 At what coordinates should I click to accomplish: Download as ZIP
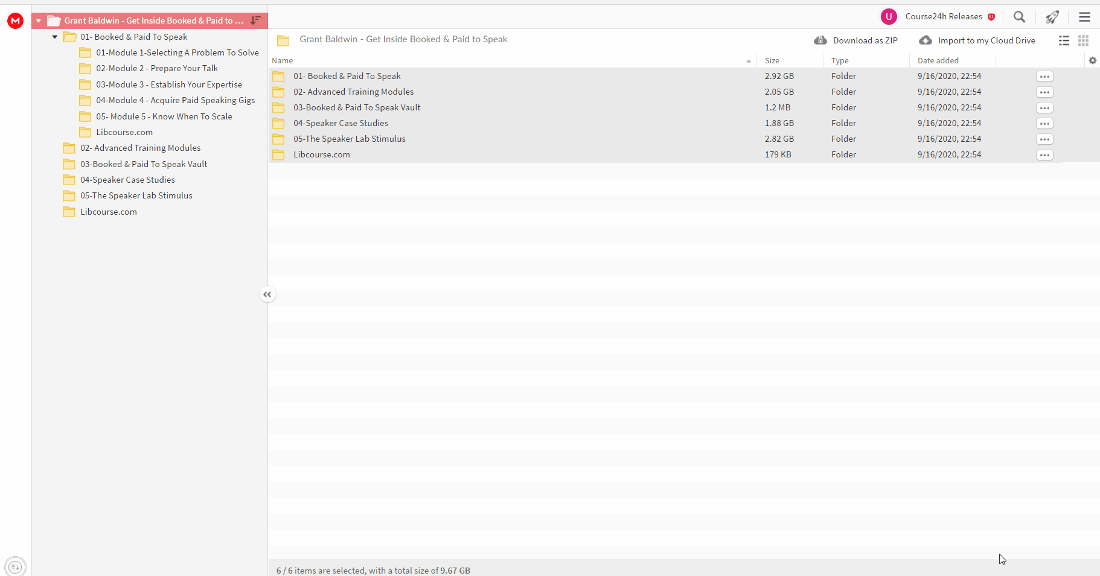click(856, 40)
